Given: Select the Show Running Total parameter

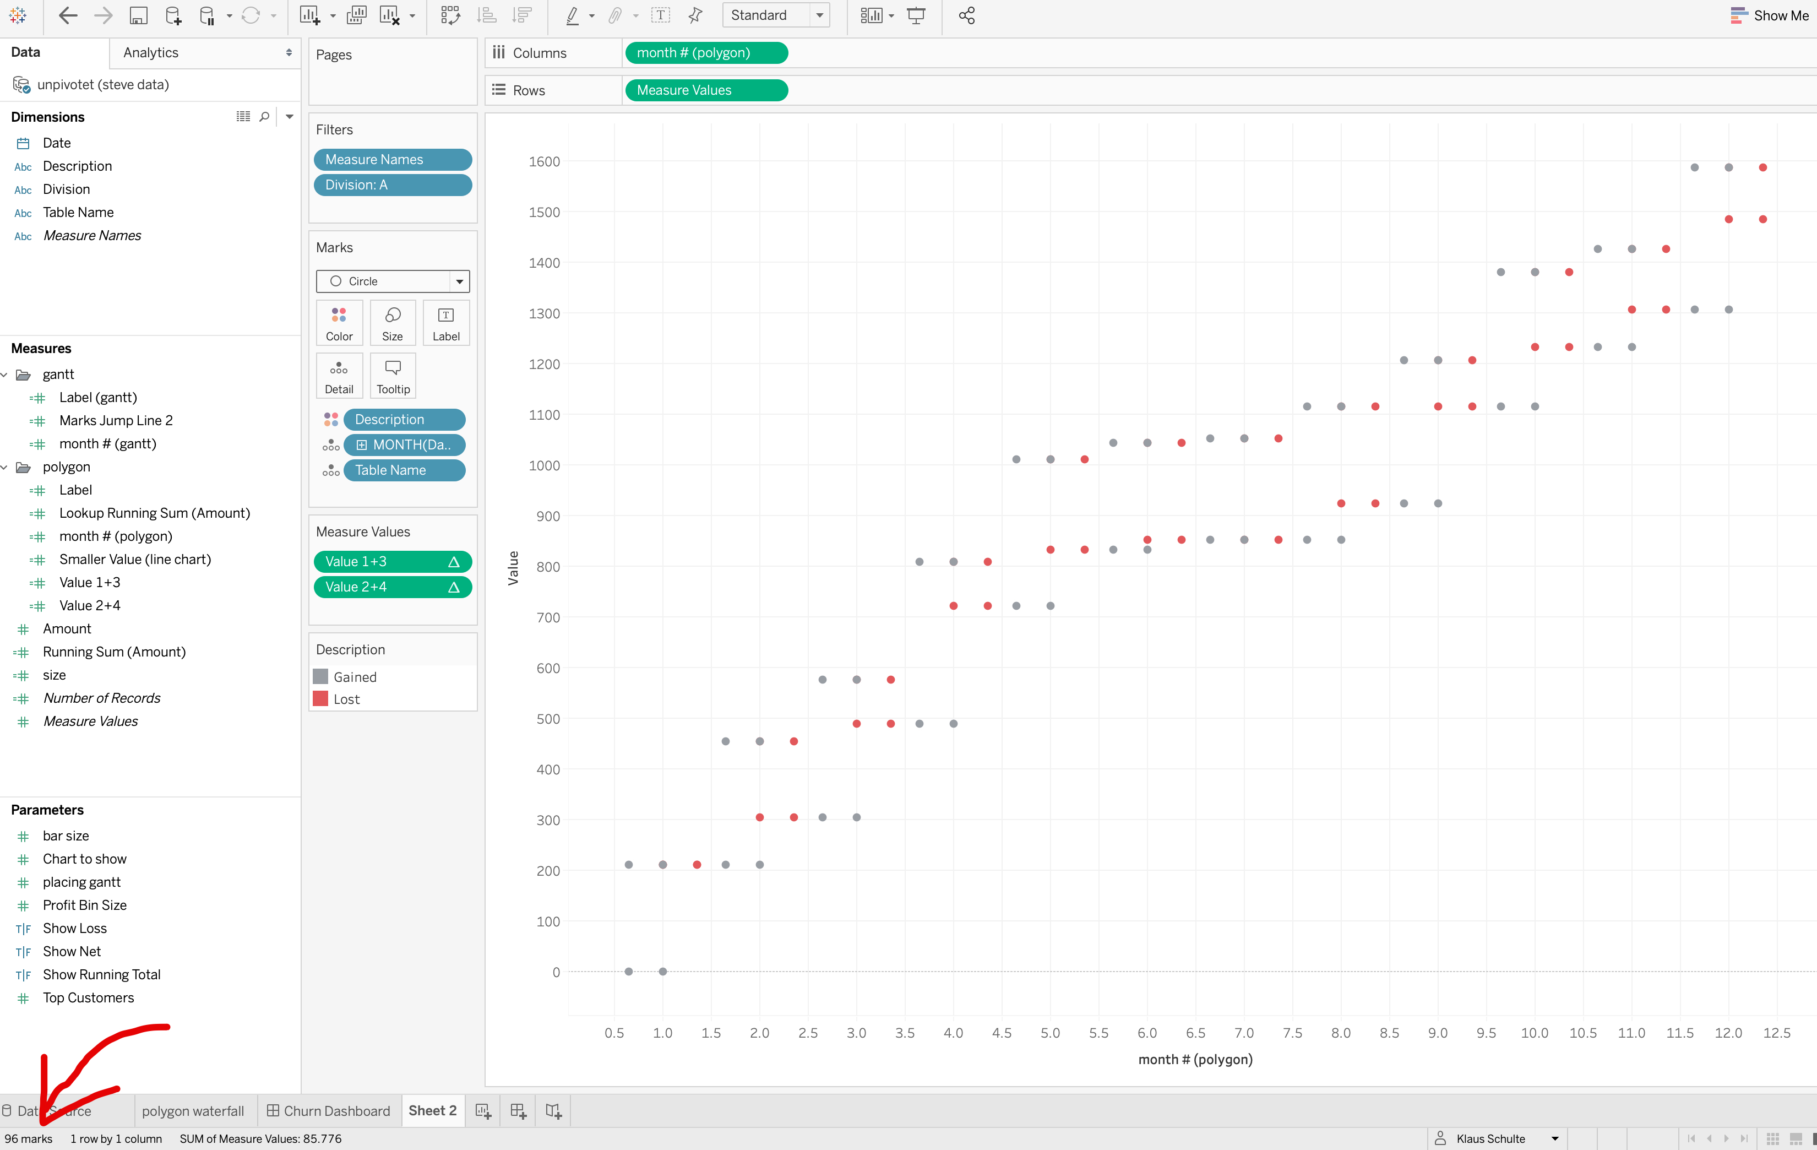Looking at the screenshot, I should tap(101, 974).
